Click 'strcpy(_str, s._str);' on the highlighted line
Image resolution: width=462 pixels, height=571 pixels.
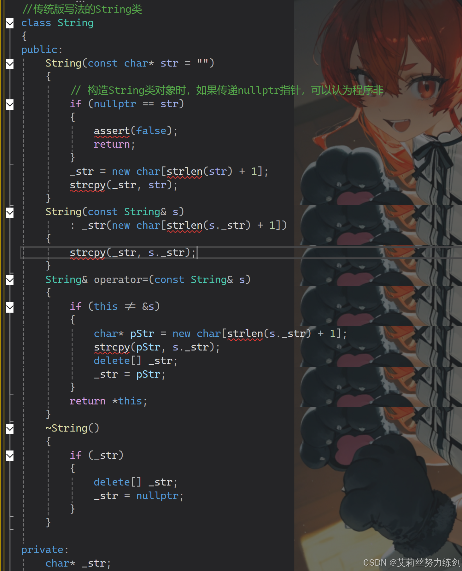pyautogui.click(x=133, y=253)
